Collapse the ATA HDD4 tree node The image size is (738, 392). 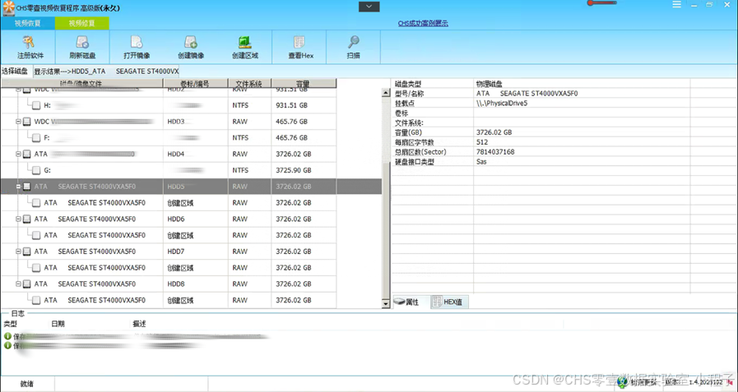coord(18,154)
